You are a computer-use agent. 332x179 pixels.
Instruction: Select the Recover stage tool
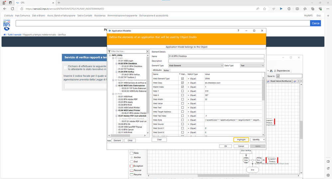pyautogui.click(x=138, y=170)
